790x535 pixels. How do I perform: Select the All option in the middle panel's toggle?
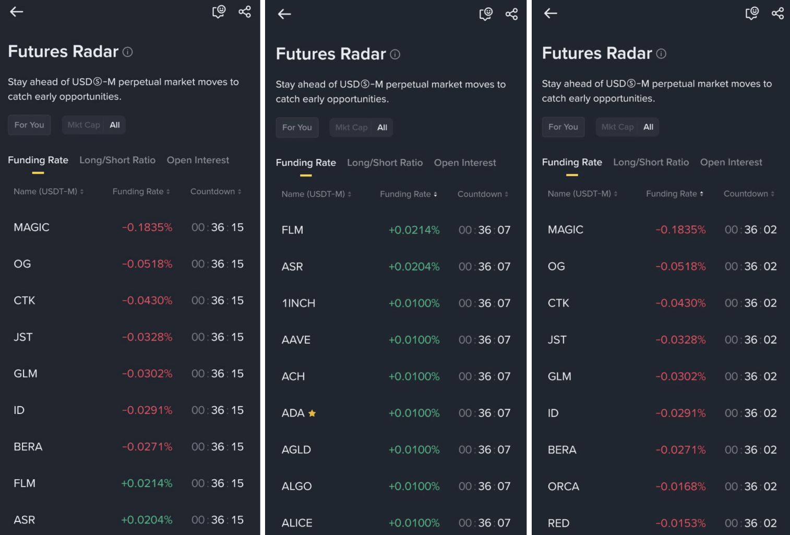pos(382,127)
